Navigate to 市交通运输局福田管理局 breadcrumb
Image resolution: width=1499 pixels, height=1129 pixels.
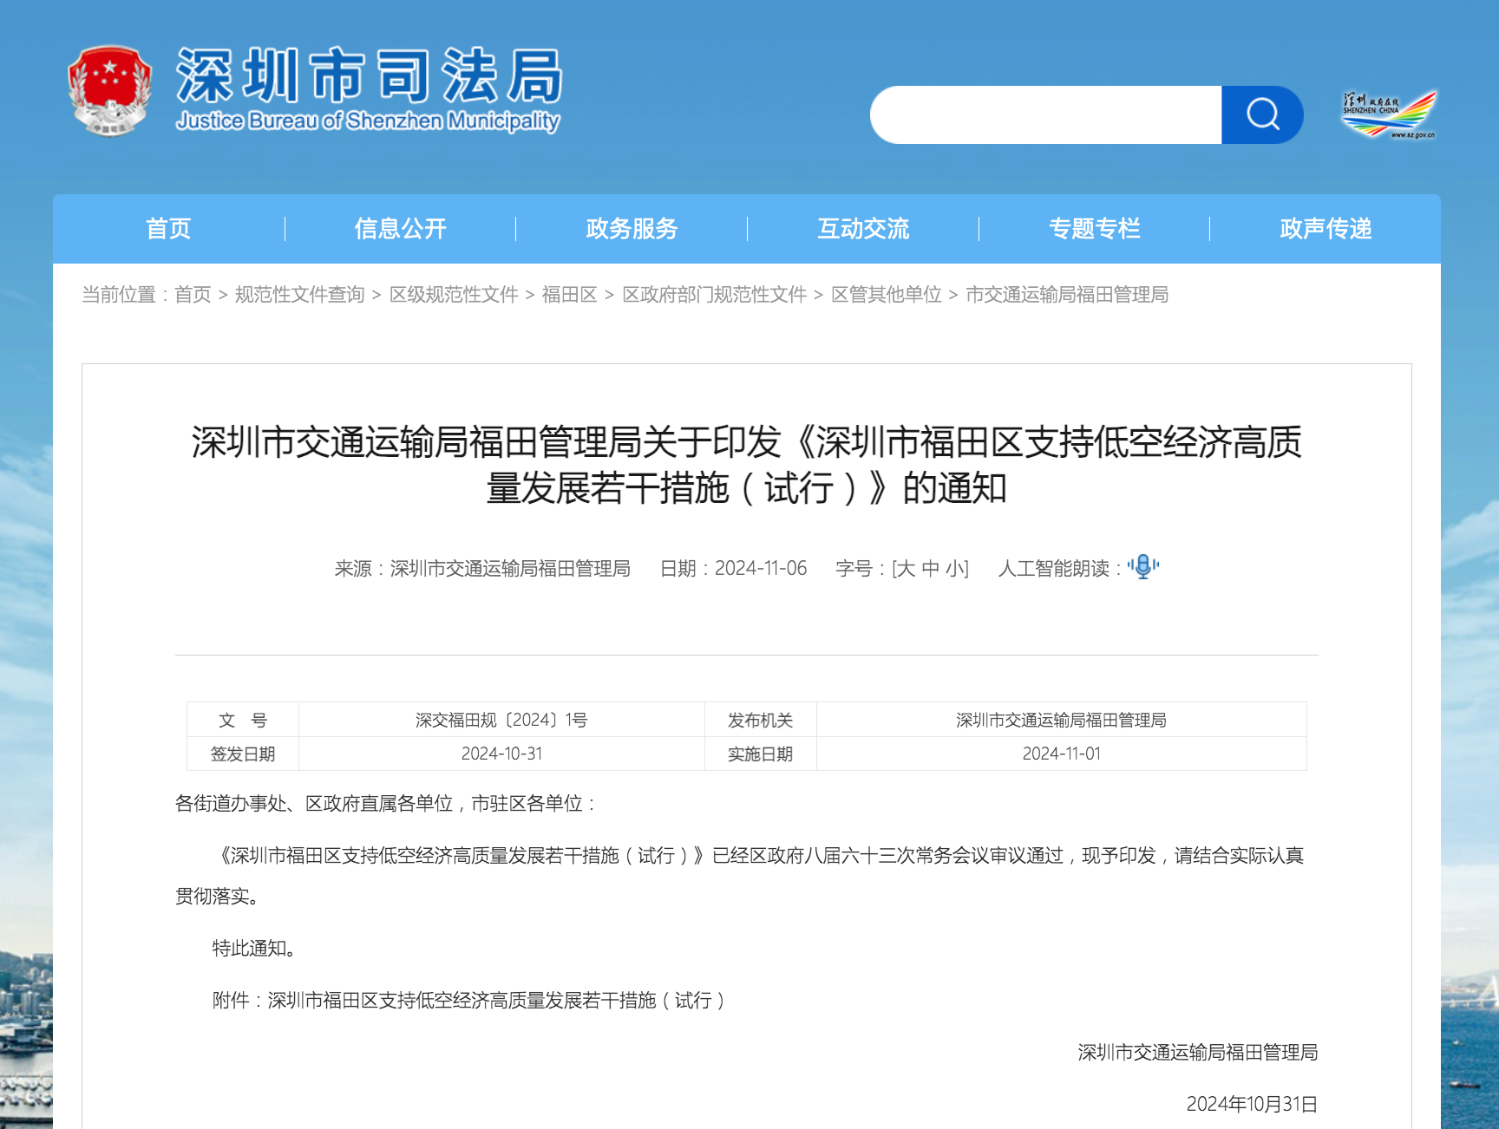click(1066, 295)
